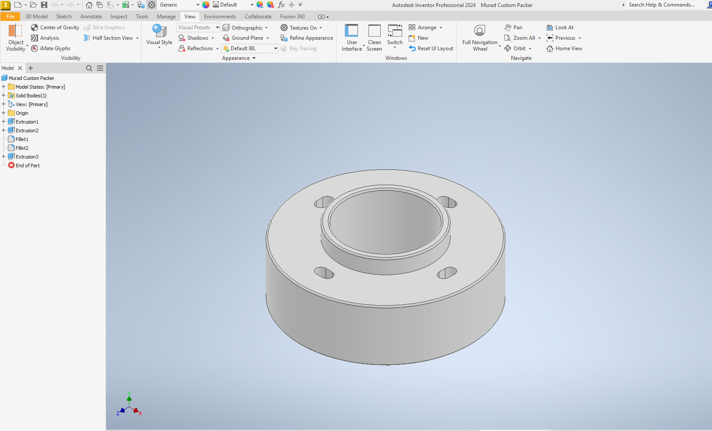Screen dimensions: 712x431
Task: Enable Clean Screen mode
Action: point(374,38)
